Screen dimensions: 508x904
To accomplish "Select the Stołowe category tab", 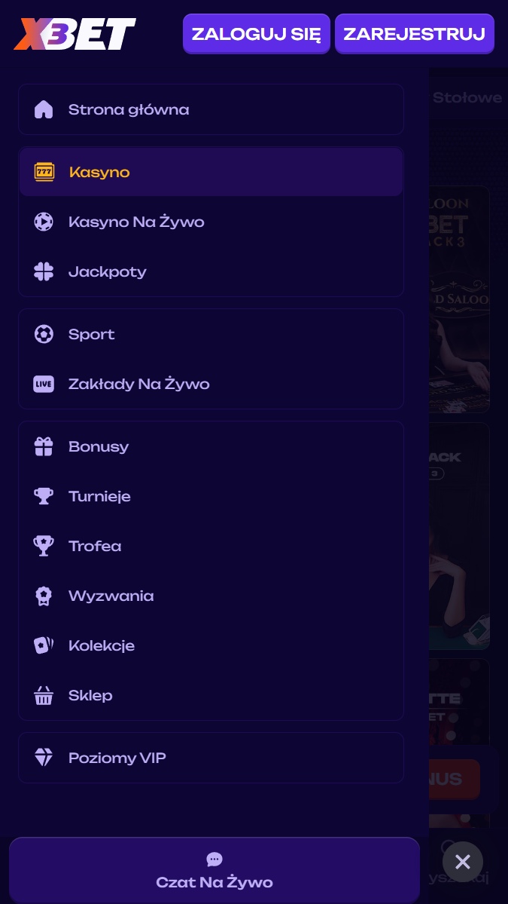I will [x=467, y=97].
